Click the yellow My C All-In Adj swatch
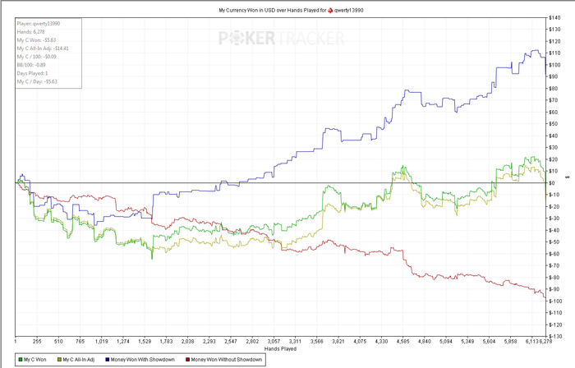 pyautogui.click(x=59, y=360)
